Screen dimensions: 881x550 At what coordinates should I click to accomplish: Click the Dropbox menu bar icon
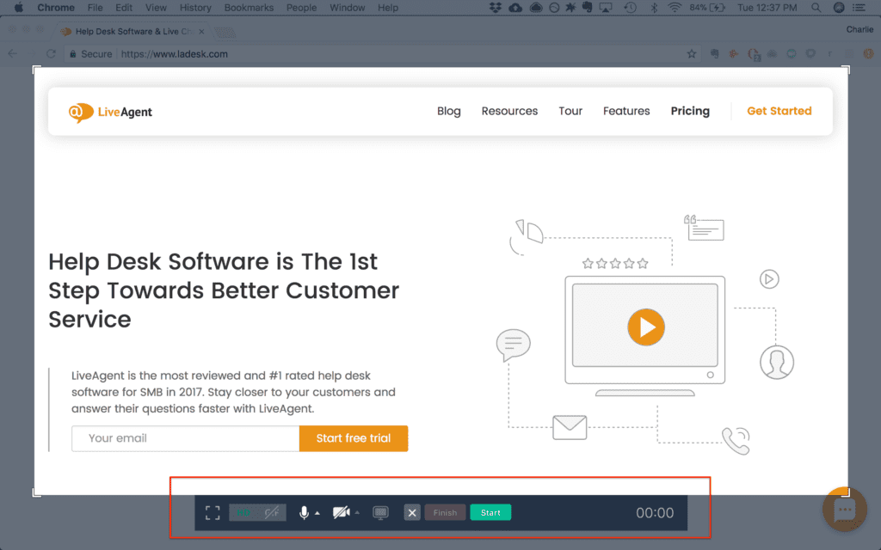[495, 7]
